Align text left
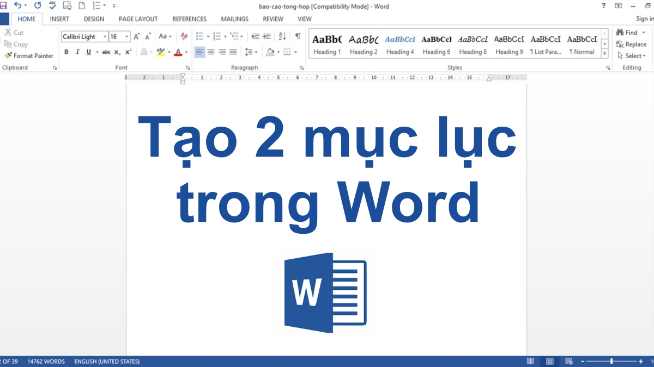 tap(199, 52)
